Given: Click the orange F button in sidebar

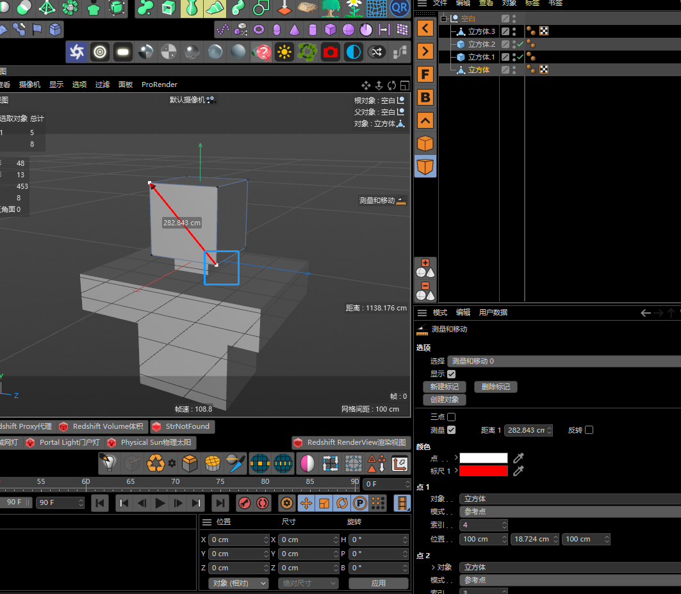Looking at the screenshot, I should (x=425, y=74).
